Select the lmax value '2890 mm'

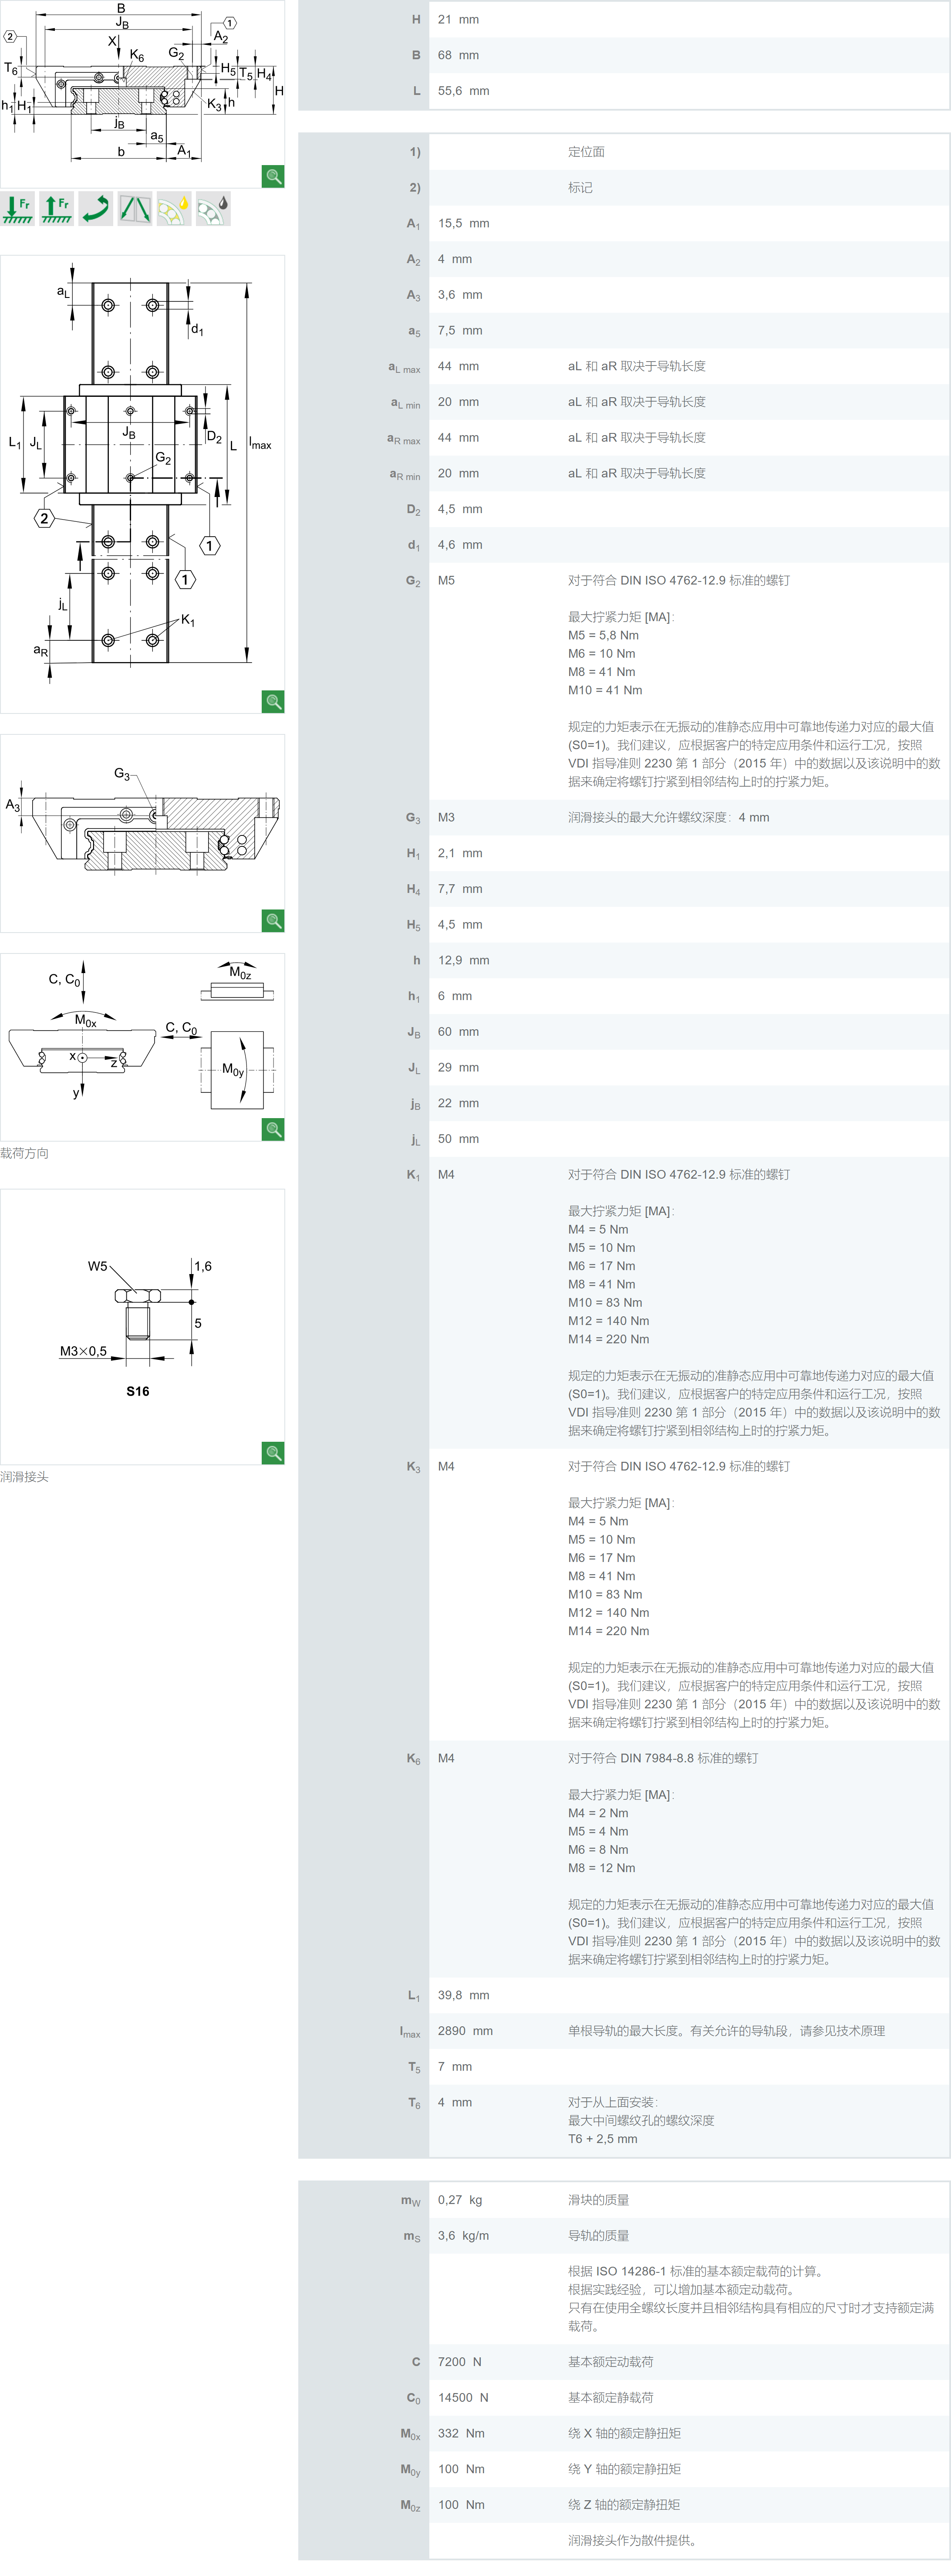[x=465, y=2031]
